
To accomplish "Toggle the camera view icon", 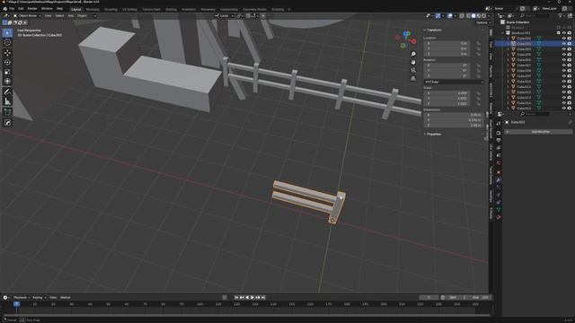I will click(413, 70).
